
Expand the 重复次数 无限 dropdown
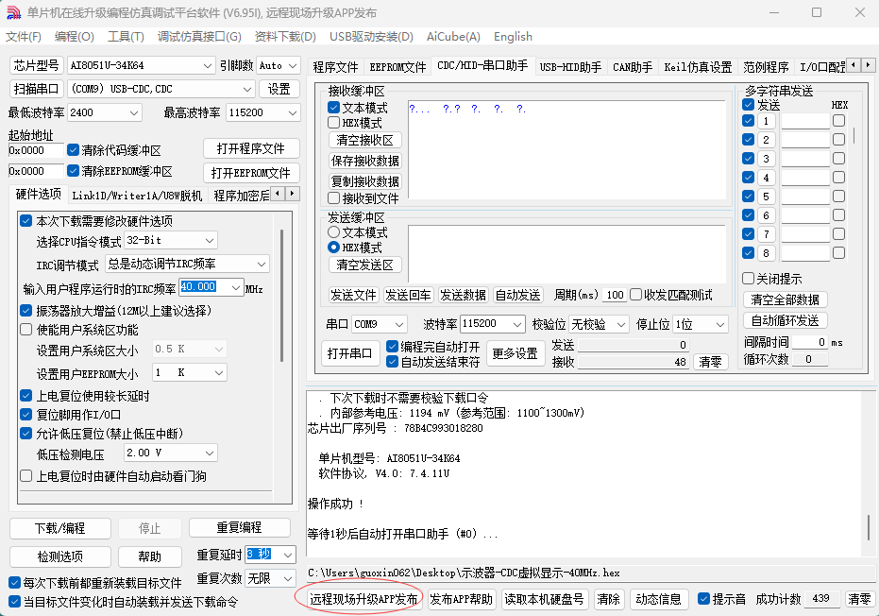coord(288,578)
